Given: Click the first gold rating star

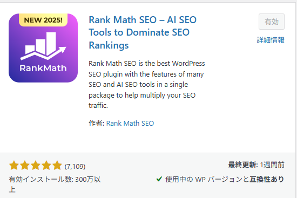Looking at the screenshot, I should [14, 166].
